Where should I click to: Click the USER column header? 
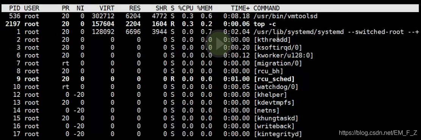click(x=32, y=8)
